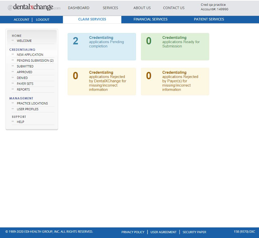Screen dimensions: 259x238
Task: Select Welcome in the sidebar
Action: [x=24, y=41]
